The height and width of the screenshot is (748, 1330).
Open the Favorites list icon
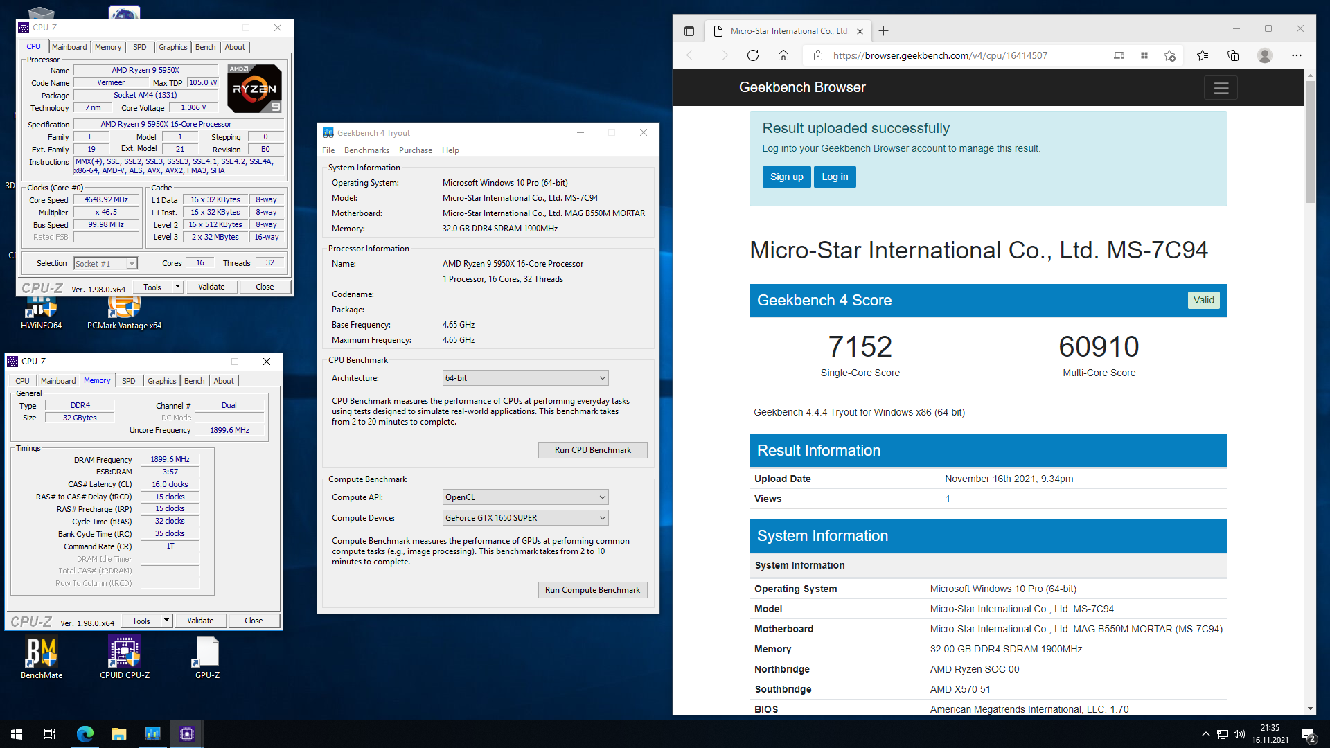pos(1203,55)
